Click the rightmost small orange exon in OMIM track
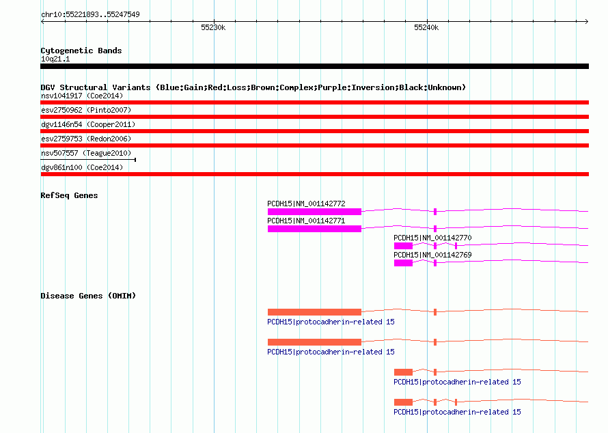Image resolution: width=608 pixels, height=433 pixels. tap(456, 402)
